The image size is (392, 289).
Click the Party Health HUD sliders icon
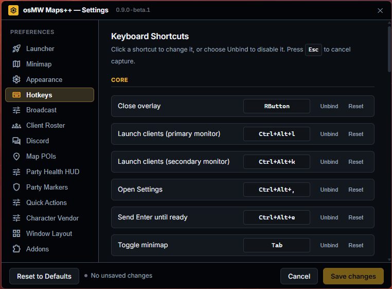tap(16, 172)
